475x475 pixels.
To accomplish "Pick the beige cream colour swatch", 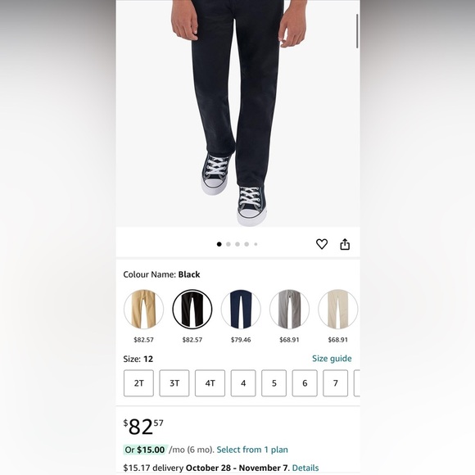I will (337, 310).
